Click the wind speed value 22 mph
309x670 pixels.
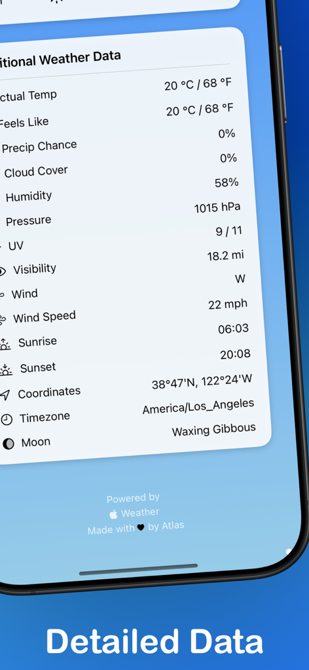click(x=228, y=304)
